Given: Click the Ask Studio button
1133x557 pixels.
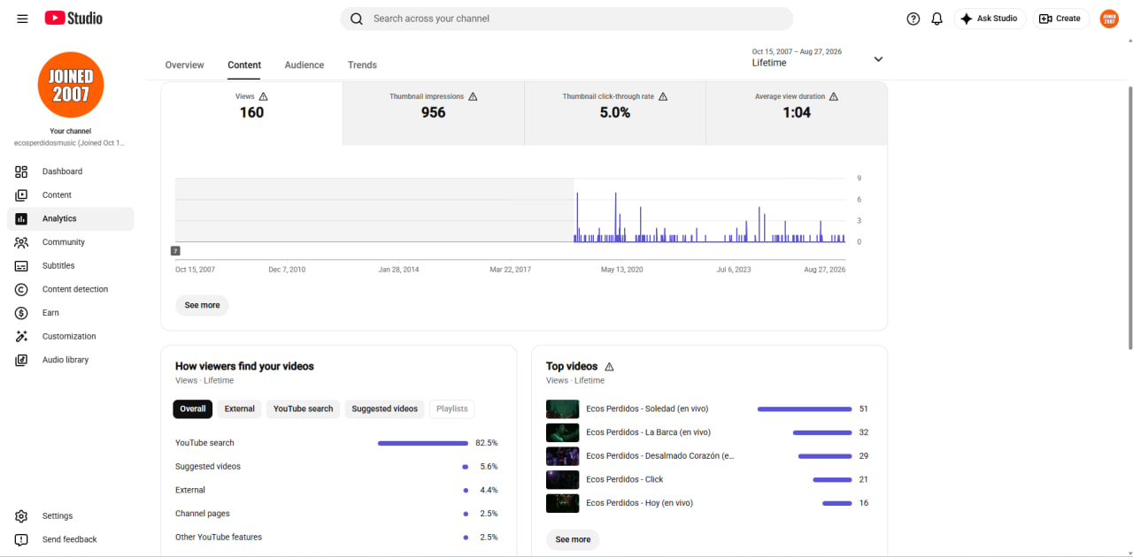Looking at the screenshot, I should (x=990, y=19).
